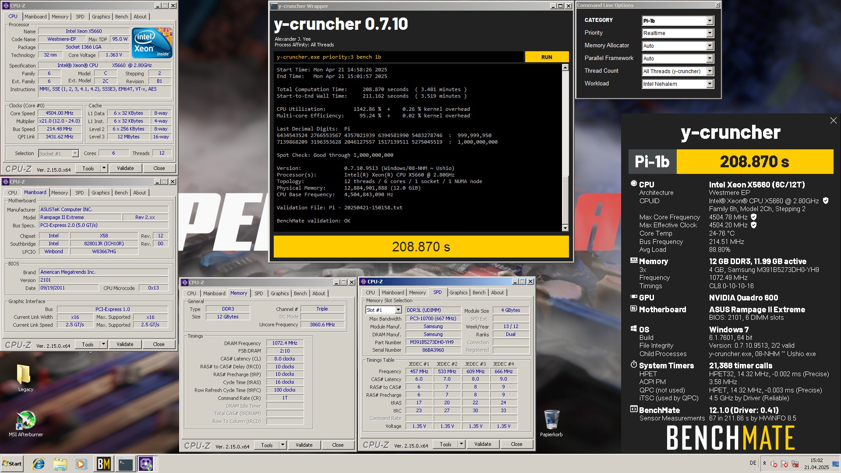Expand Tools arrow in CPU-Z Memory window
The image size is (841, 473).
coord(283,445)
